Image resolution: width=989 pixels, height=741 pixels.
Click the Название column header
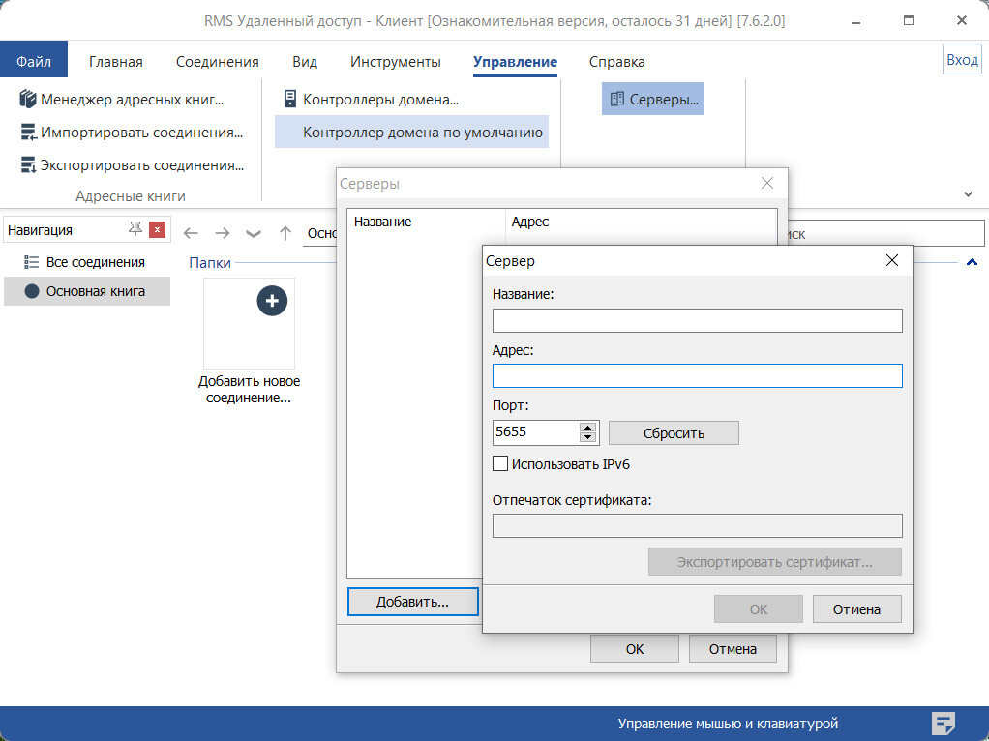(x=427, y=222)
